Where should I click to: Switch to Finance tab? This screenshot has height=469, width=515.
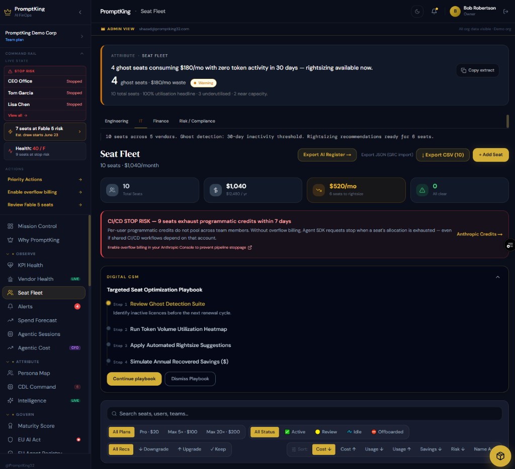pyautogui.click(x=161, y=121)
